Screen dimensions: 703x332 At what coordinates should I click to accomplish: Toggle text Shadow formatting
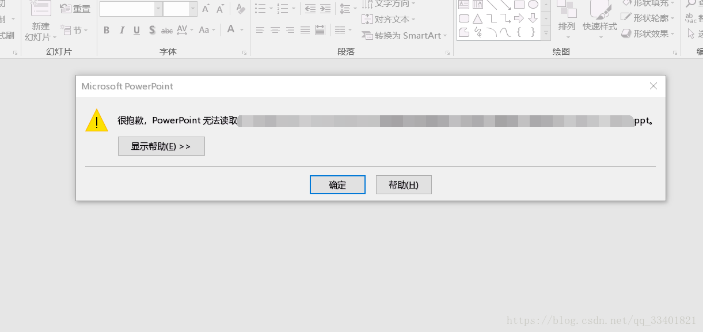pyautogui.click(x=151, y=30)
